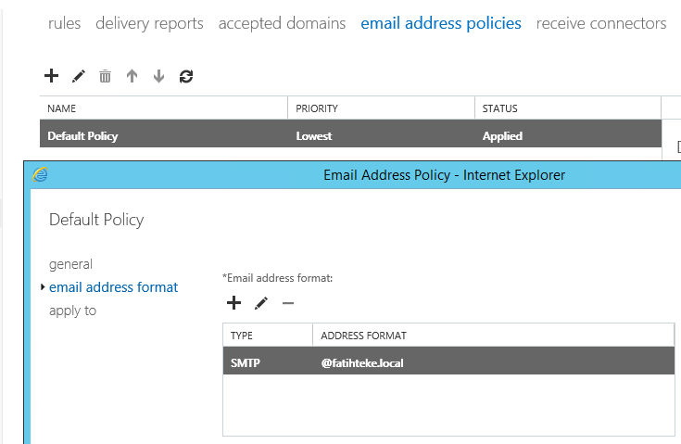Select the SMTP @fatihteke.local row
This screenshot has height=444, width=681.
click(448, 362)
